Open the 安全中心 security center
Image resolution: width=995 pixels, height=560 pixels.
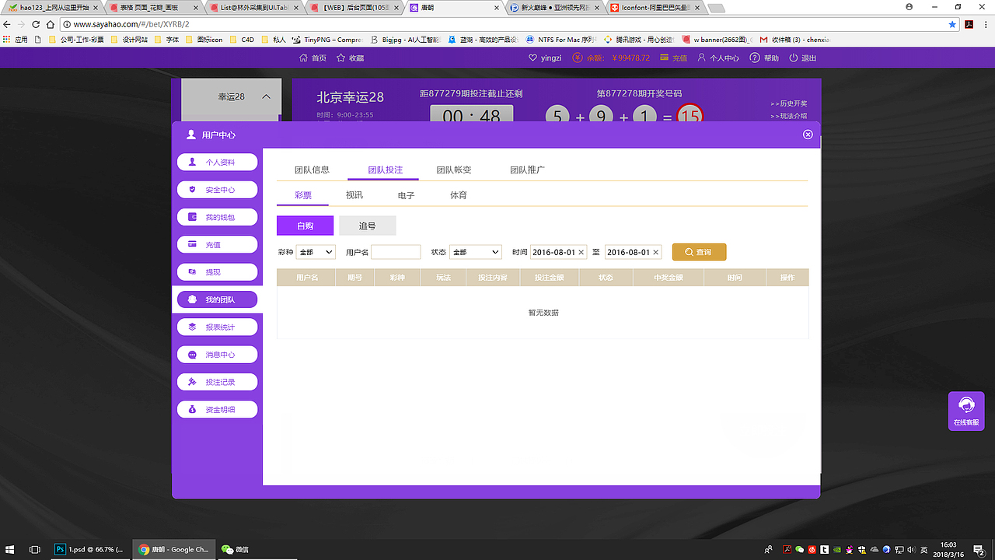click(x=217, y=189)
